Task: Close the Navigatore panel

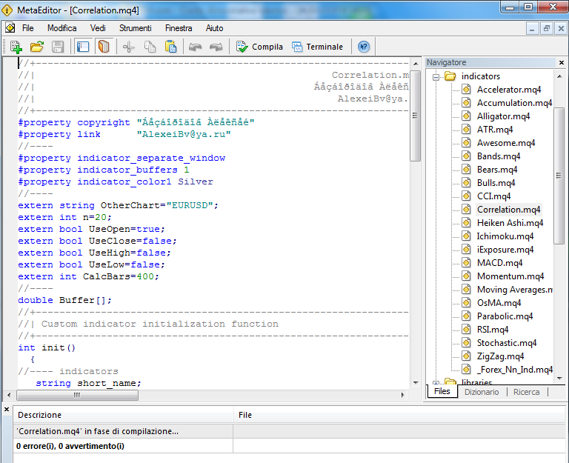Action: pyautogui.click(x=562, y=62)
